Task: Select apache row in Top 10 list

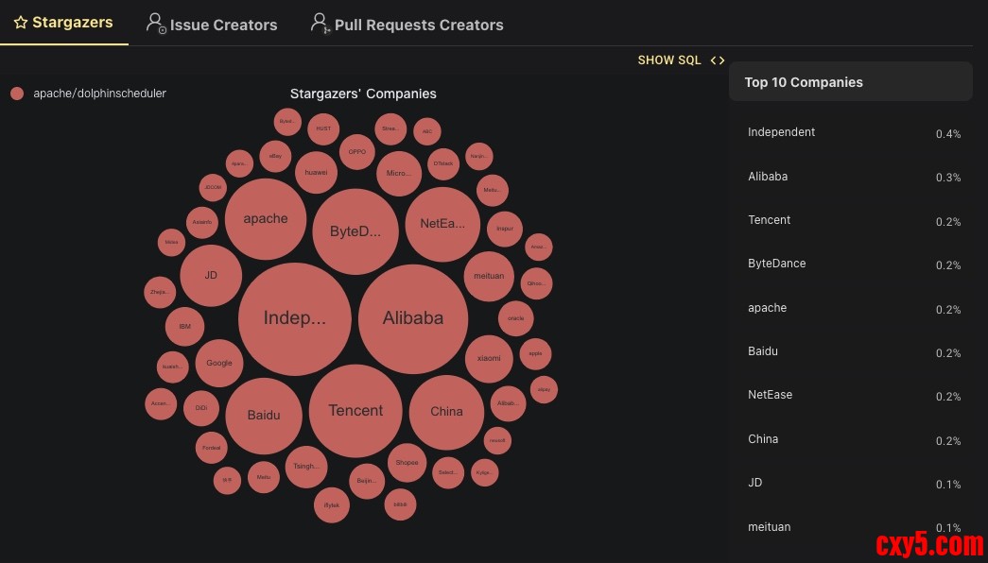Action: click(854, 309)
